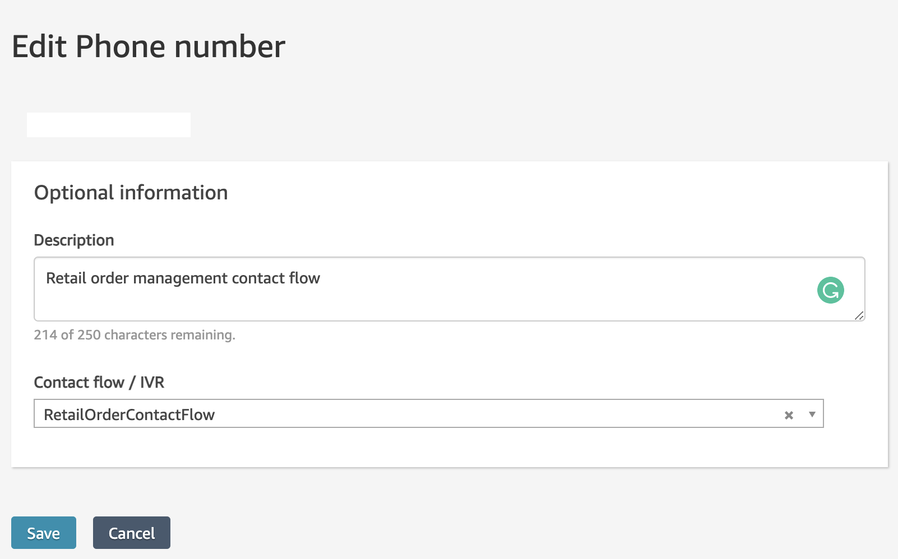
Task: Expand the Contact flow / IVR dropdown arrow
Action: [x=812, y=414]
